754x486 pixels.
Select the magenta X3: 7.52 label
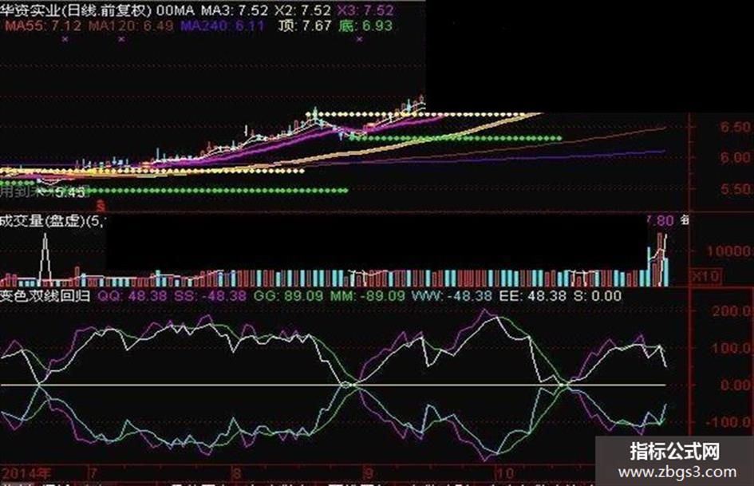(x=365, y=10)
